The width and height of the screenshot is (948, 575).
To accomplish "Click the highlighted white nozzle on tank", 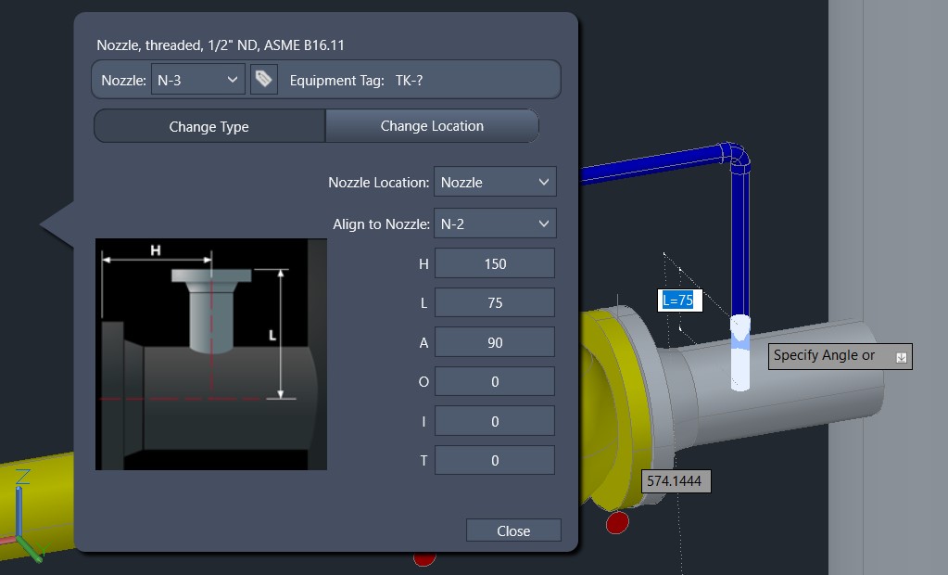I will click(740, 352).
